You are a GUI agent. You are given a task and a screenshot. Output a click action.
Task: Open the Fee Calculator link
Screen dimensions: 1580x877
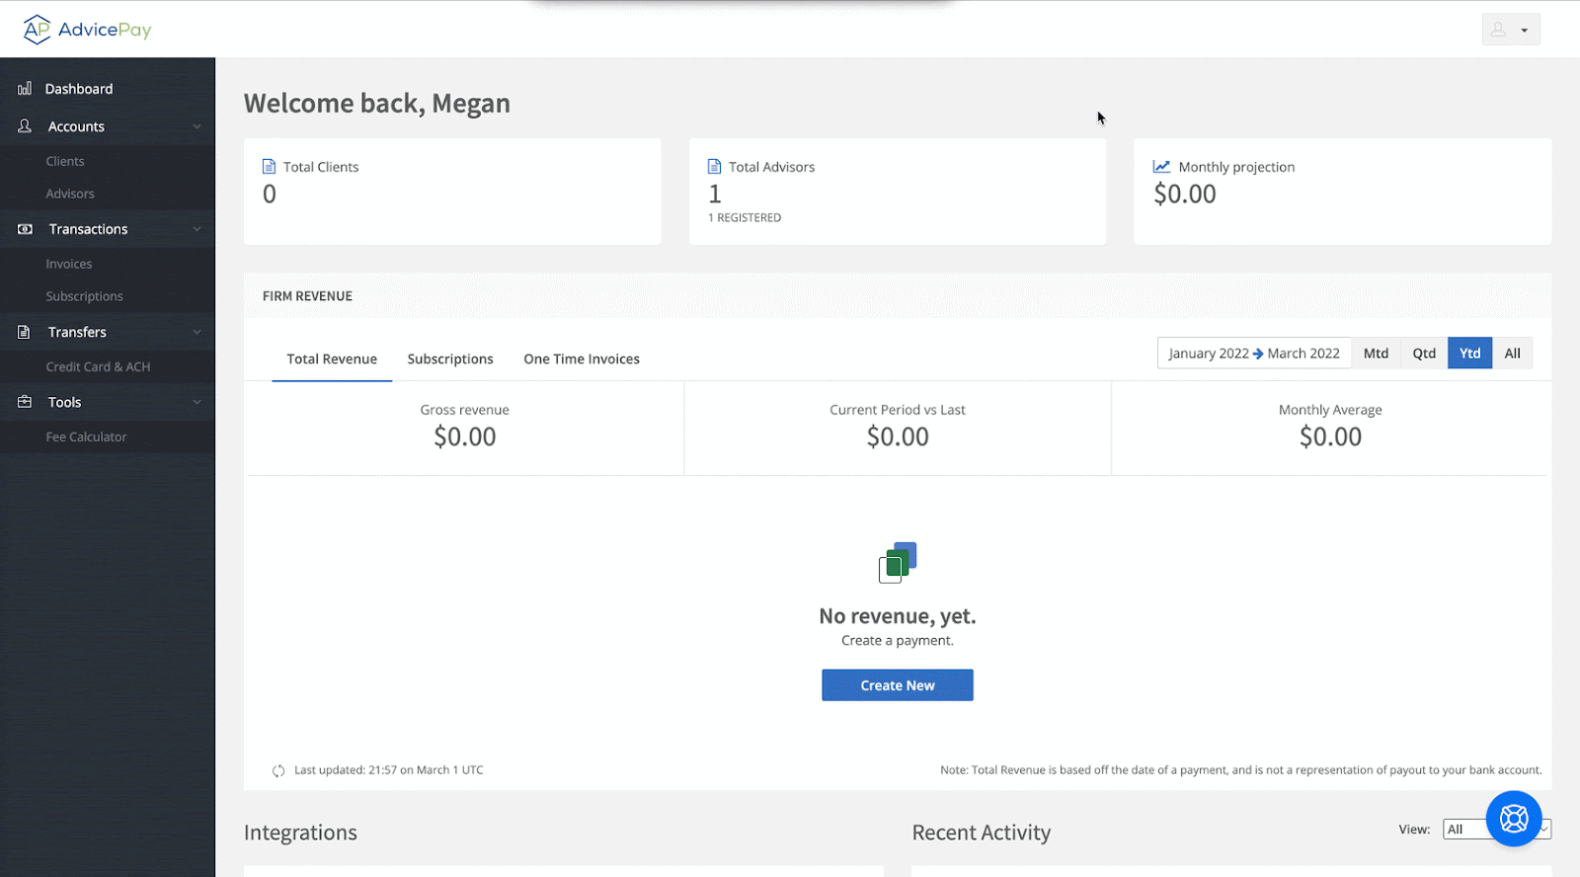point(86,438)
